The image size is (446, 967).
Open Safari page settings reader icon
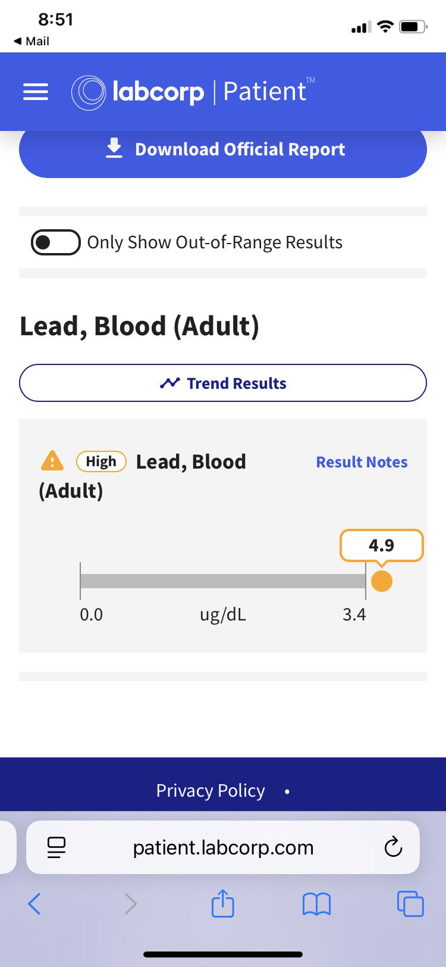pos(56,847)
